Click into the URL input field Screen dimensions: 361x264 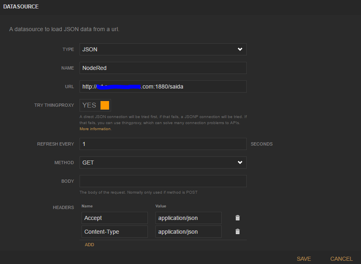click(x=163, y=87)
